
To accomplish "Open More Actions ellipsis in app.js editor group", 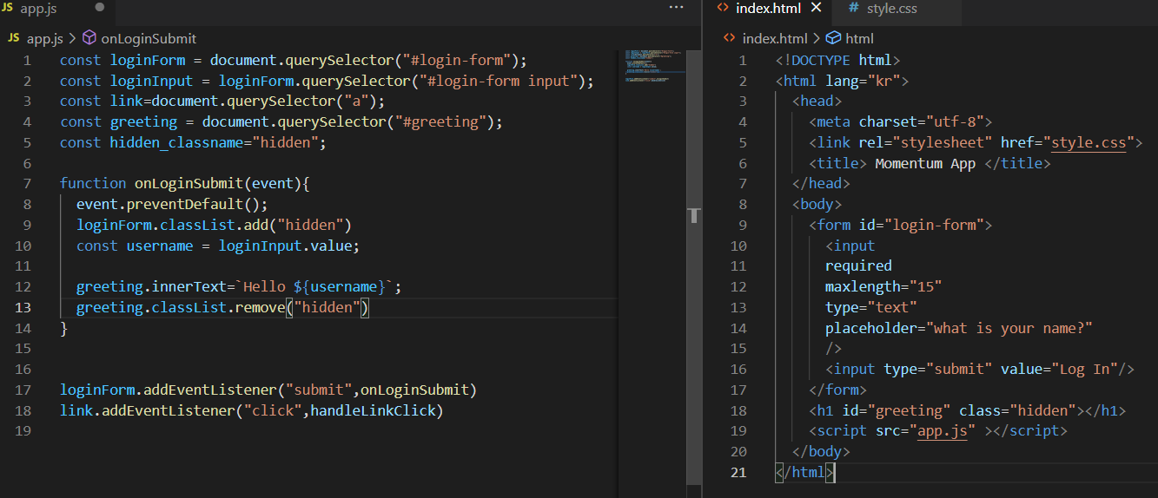I will pyautogui.click(x=677, y=7).
